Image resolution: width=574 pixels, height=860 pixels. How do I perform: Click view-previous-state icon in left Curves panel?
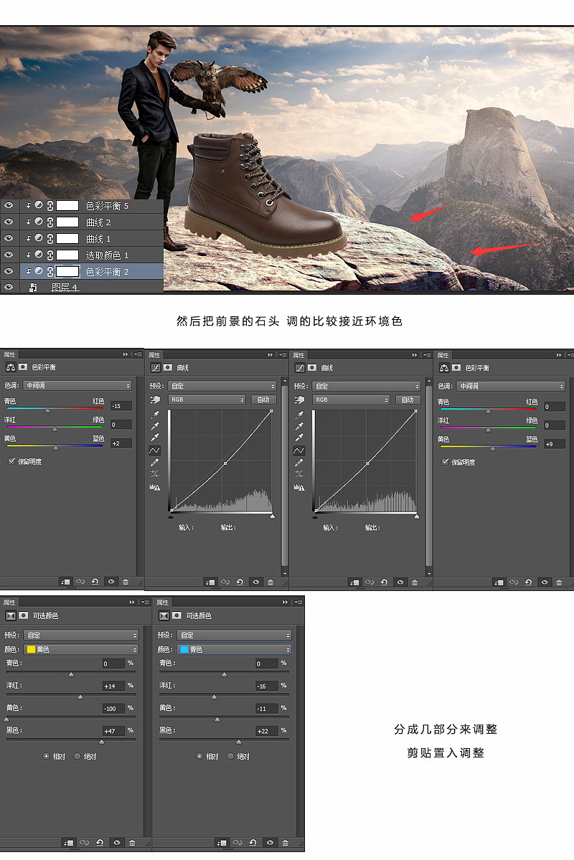(225, 582)
